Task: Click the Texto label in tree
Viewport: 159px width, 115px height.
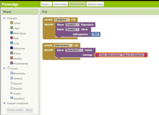Action: (16, 39)
